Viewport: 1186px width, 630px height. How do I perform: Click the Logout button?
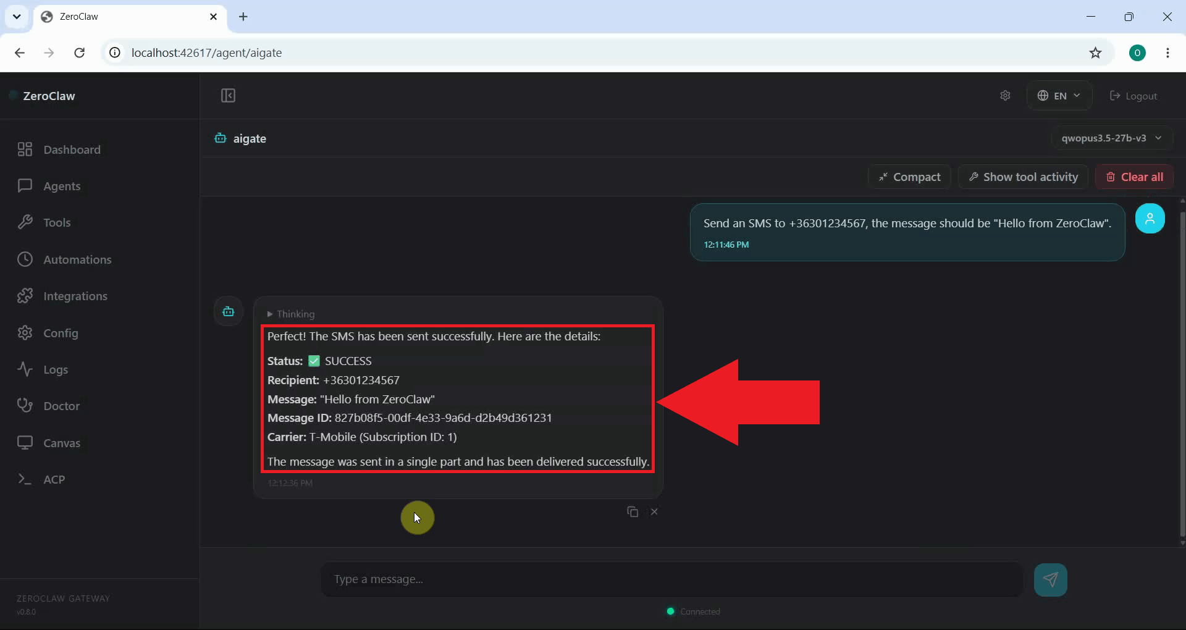(1133, 96)
